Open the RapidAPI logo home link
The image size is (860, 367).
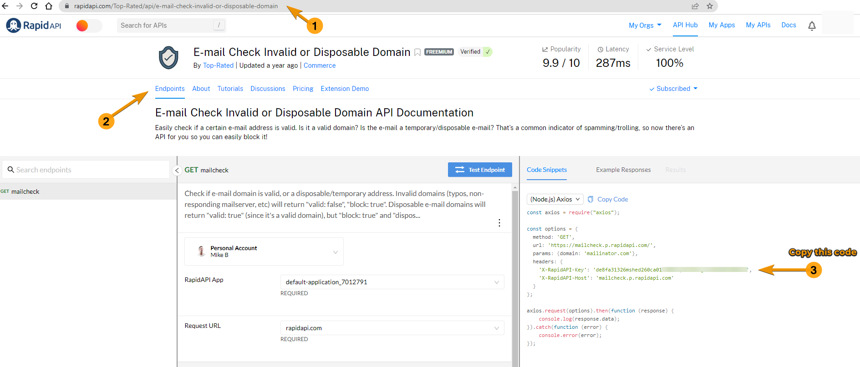[34, 25]
